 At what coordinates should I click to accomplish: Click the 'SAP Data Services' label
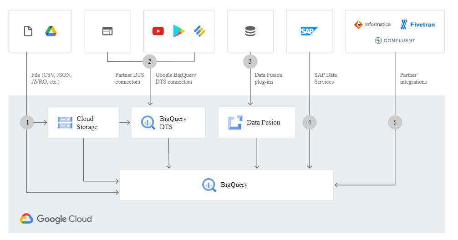point(326,79)
